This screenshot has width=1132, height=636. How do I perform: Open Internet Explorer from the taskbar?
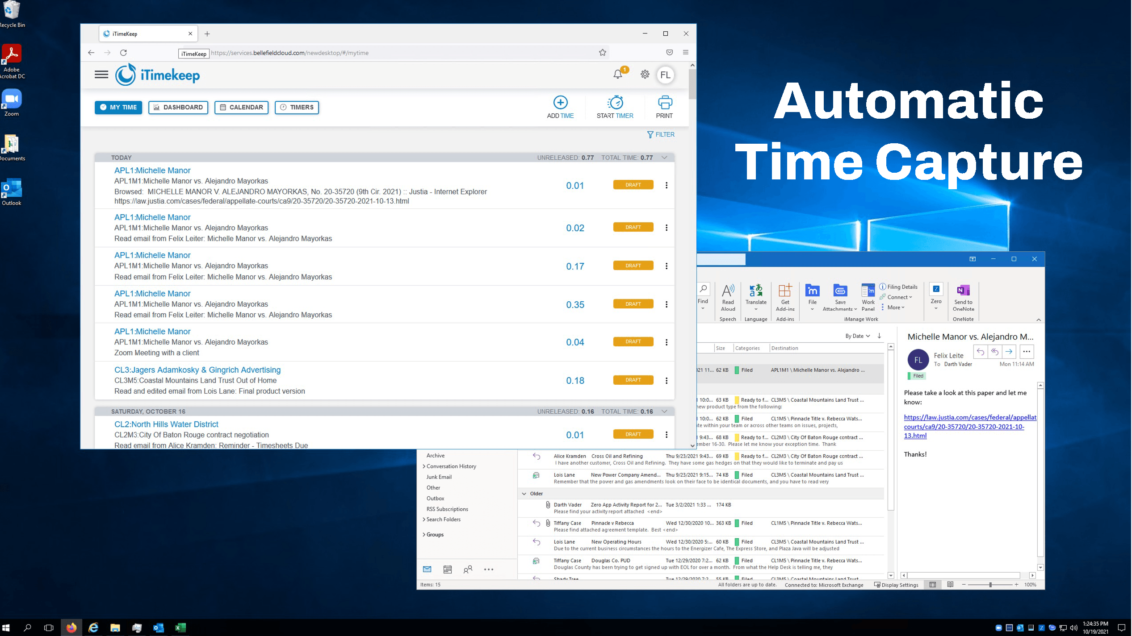[93, 628]
